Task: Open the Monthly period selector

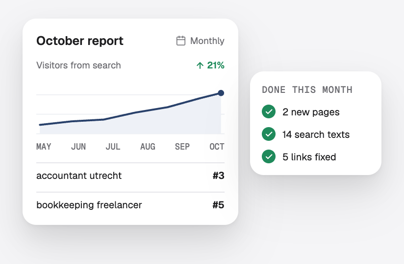Action: click(x=200, y=41)
